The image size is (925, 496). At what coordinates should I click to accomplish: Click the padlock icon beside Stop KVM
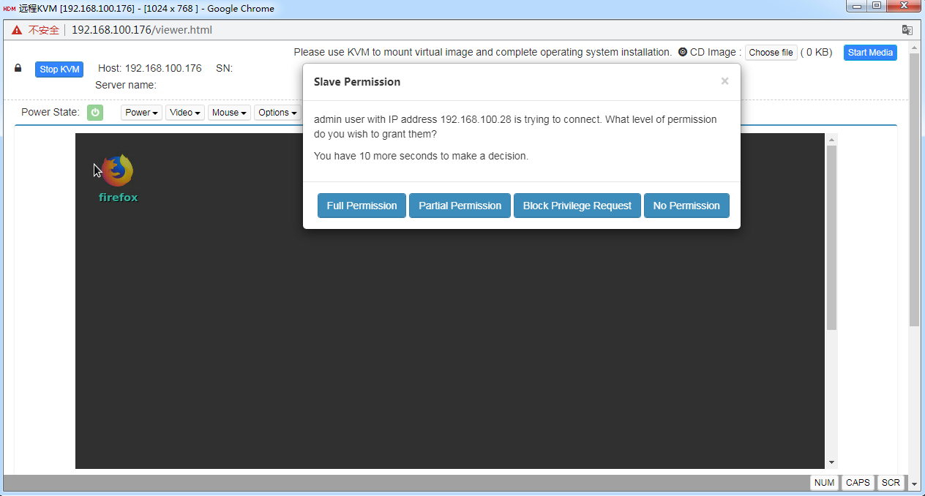[18, 68]
